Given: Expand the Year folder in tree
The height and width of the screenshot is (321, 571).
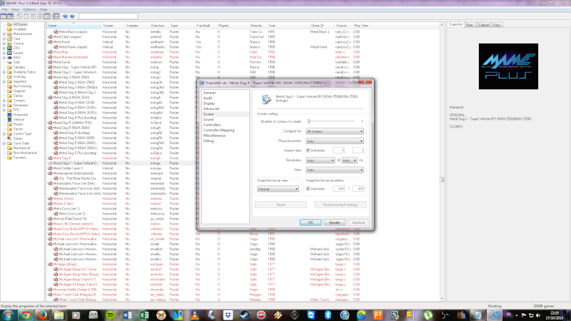Looking at the screenshot, I should (x=4, y=39).
